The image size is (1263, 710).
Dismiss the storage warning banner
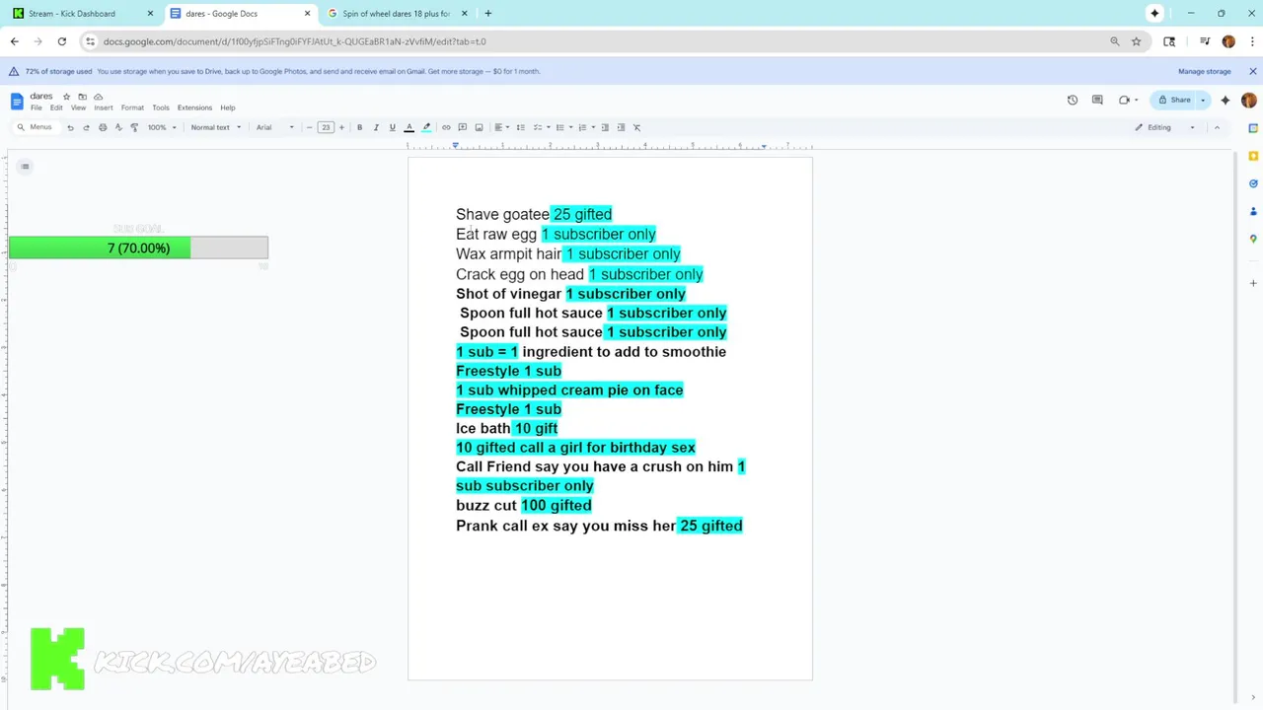(1252, 71)
